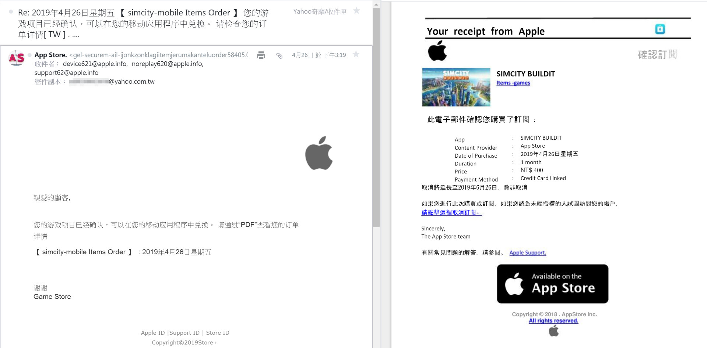Click the App Store sender name
Screen dimensions: 707x348
(50, 55)
